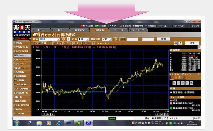
Task: Select the diagonal trendline drawing tool
Action: (x=172, y=78)
